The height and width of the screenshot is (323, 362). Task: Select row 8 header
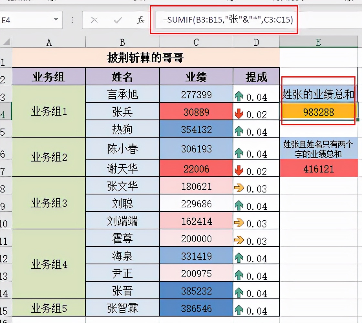pyautogui.click(x=5, y=185)
